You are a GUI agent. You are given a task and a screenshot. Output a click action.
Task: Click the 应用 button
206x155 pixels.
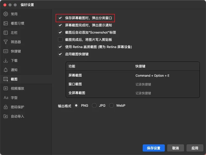(x=195, y=148)
